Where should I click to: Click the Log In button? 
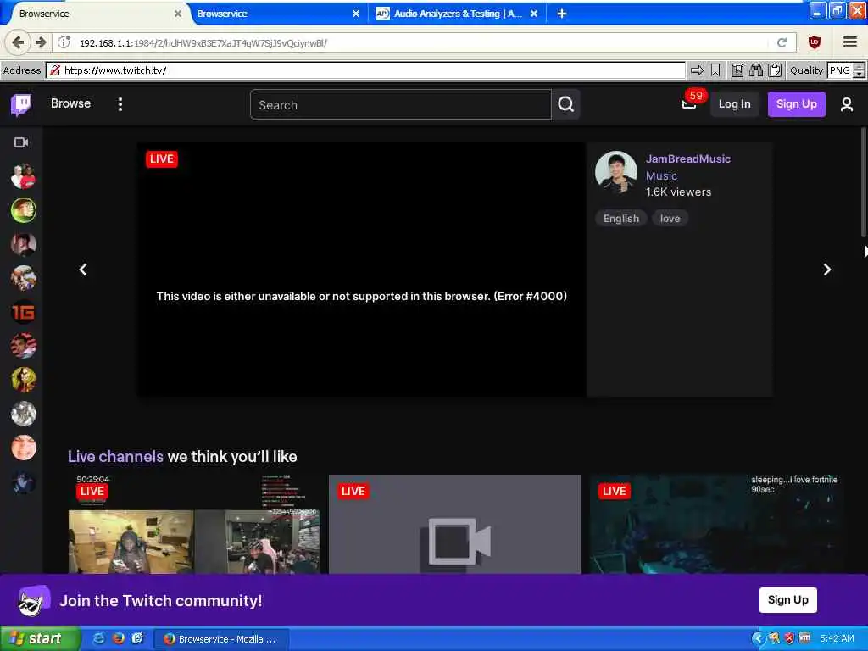734,104
